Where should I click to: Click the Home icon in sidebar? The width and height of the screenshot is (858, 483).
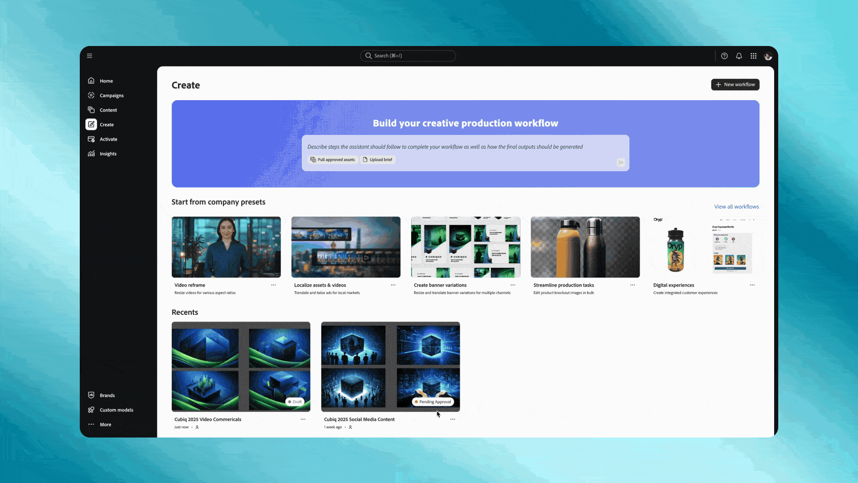pyautogui.click(x=92, y=81)
